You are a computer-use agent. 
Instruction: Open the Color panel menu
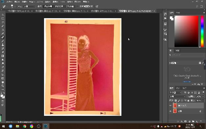pyautogui.click(x=204, y=13)
